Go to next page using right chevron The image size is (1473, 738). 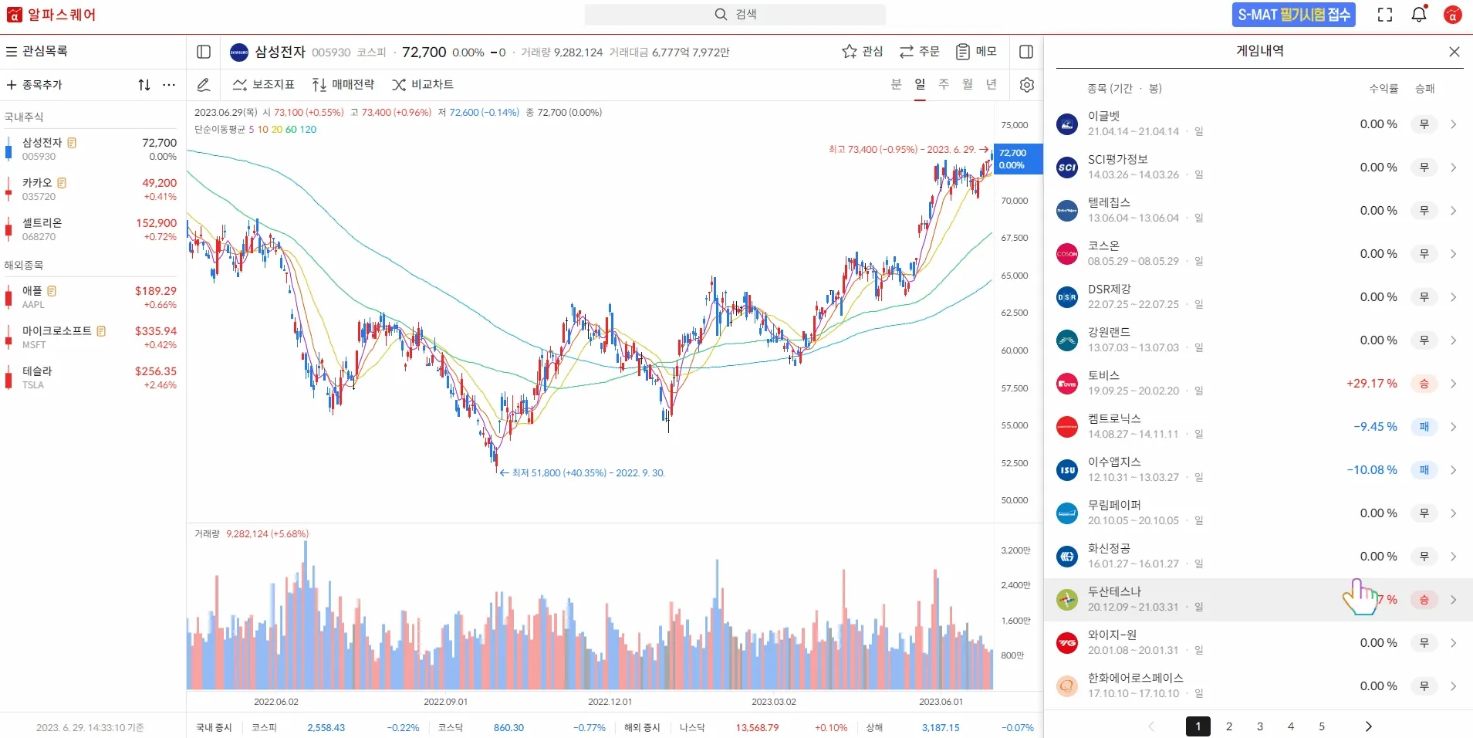click(x=1369, y=726)
